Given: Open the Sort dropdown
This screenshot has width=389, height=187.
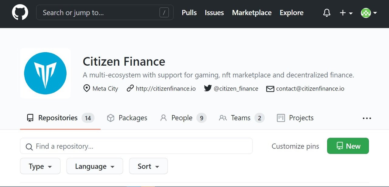Looking at the screenshot, I should tap(148, 166).
